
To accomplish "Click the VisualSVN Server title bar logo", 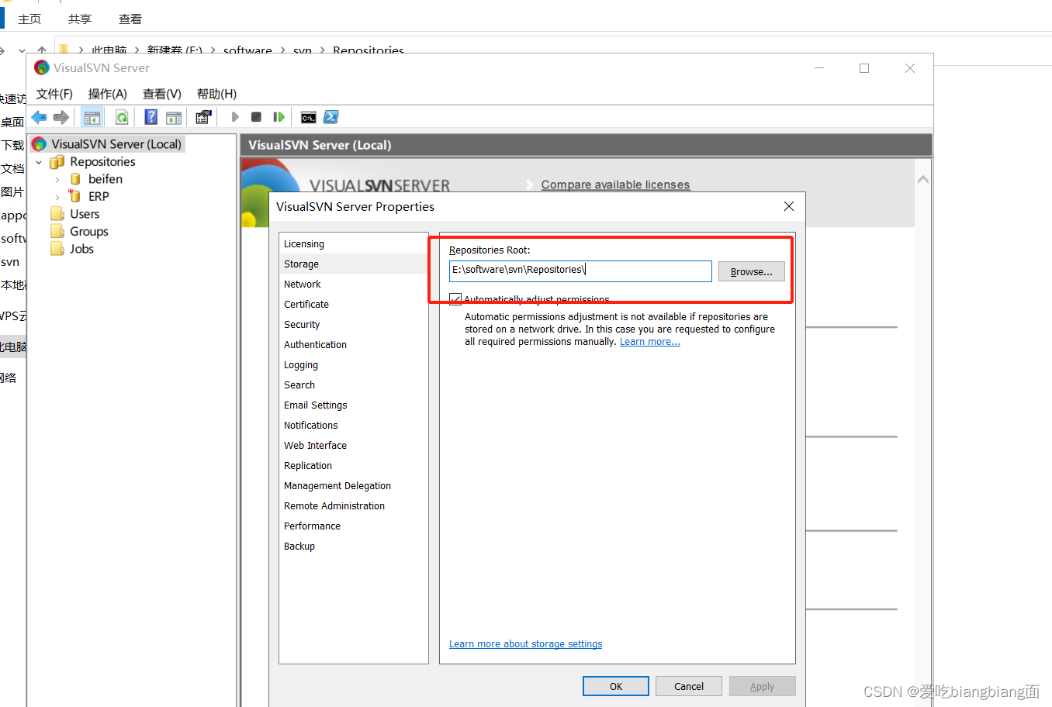I will 42,67.
